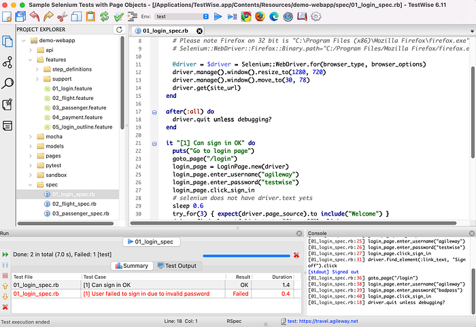This screenshot has height=327, width=476.
Task: Select the Summary tab
Action: 132,265
